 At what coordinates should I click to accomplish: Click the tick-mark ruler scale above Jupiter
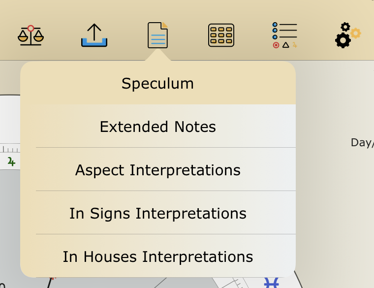10,149
